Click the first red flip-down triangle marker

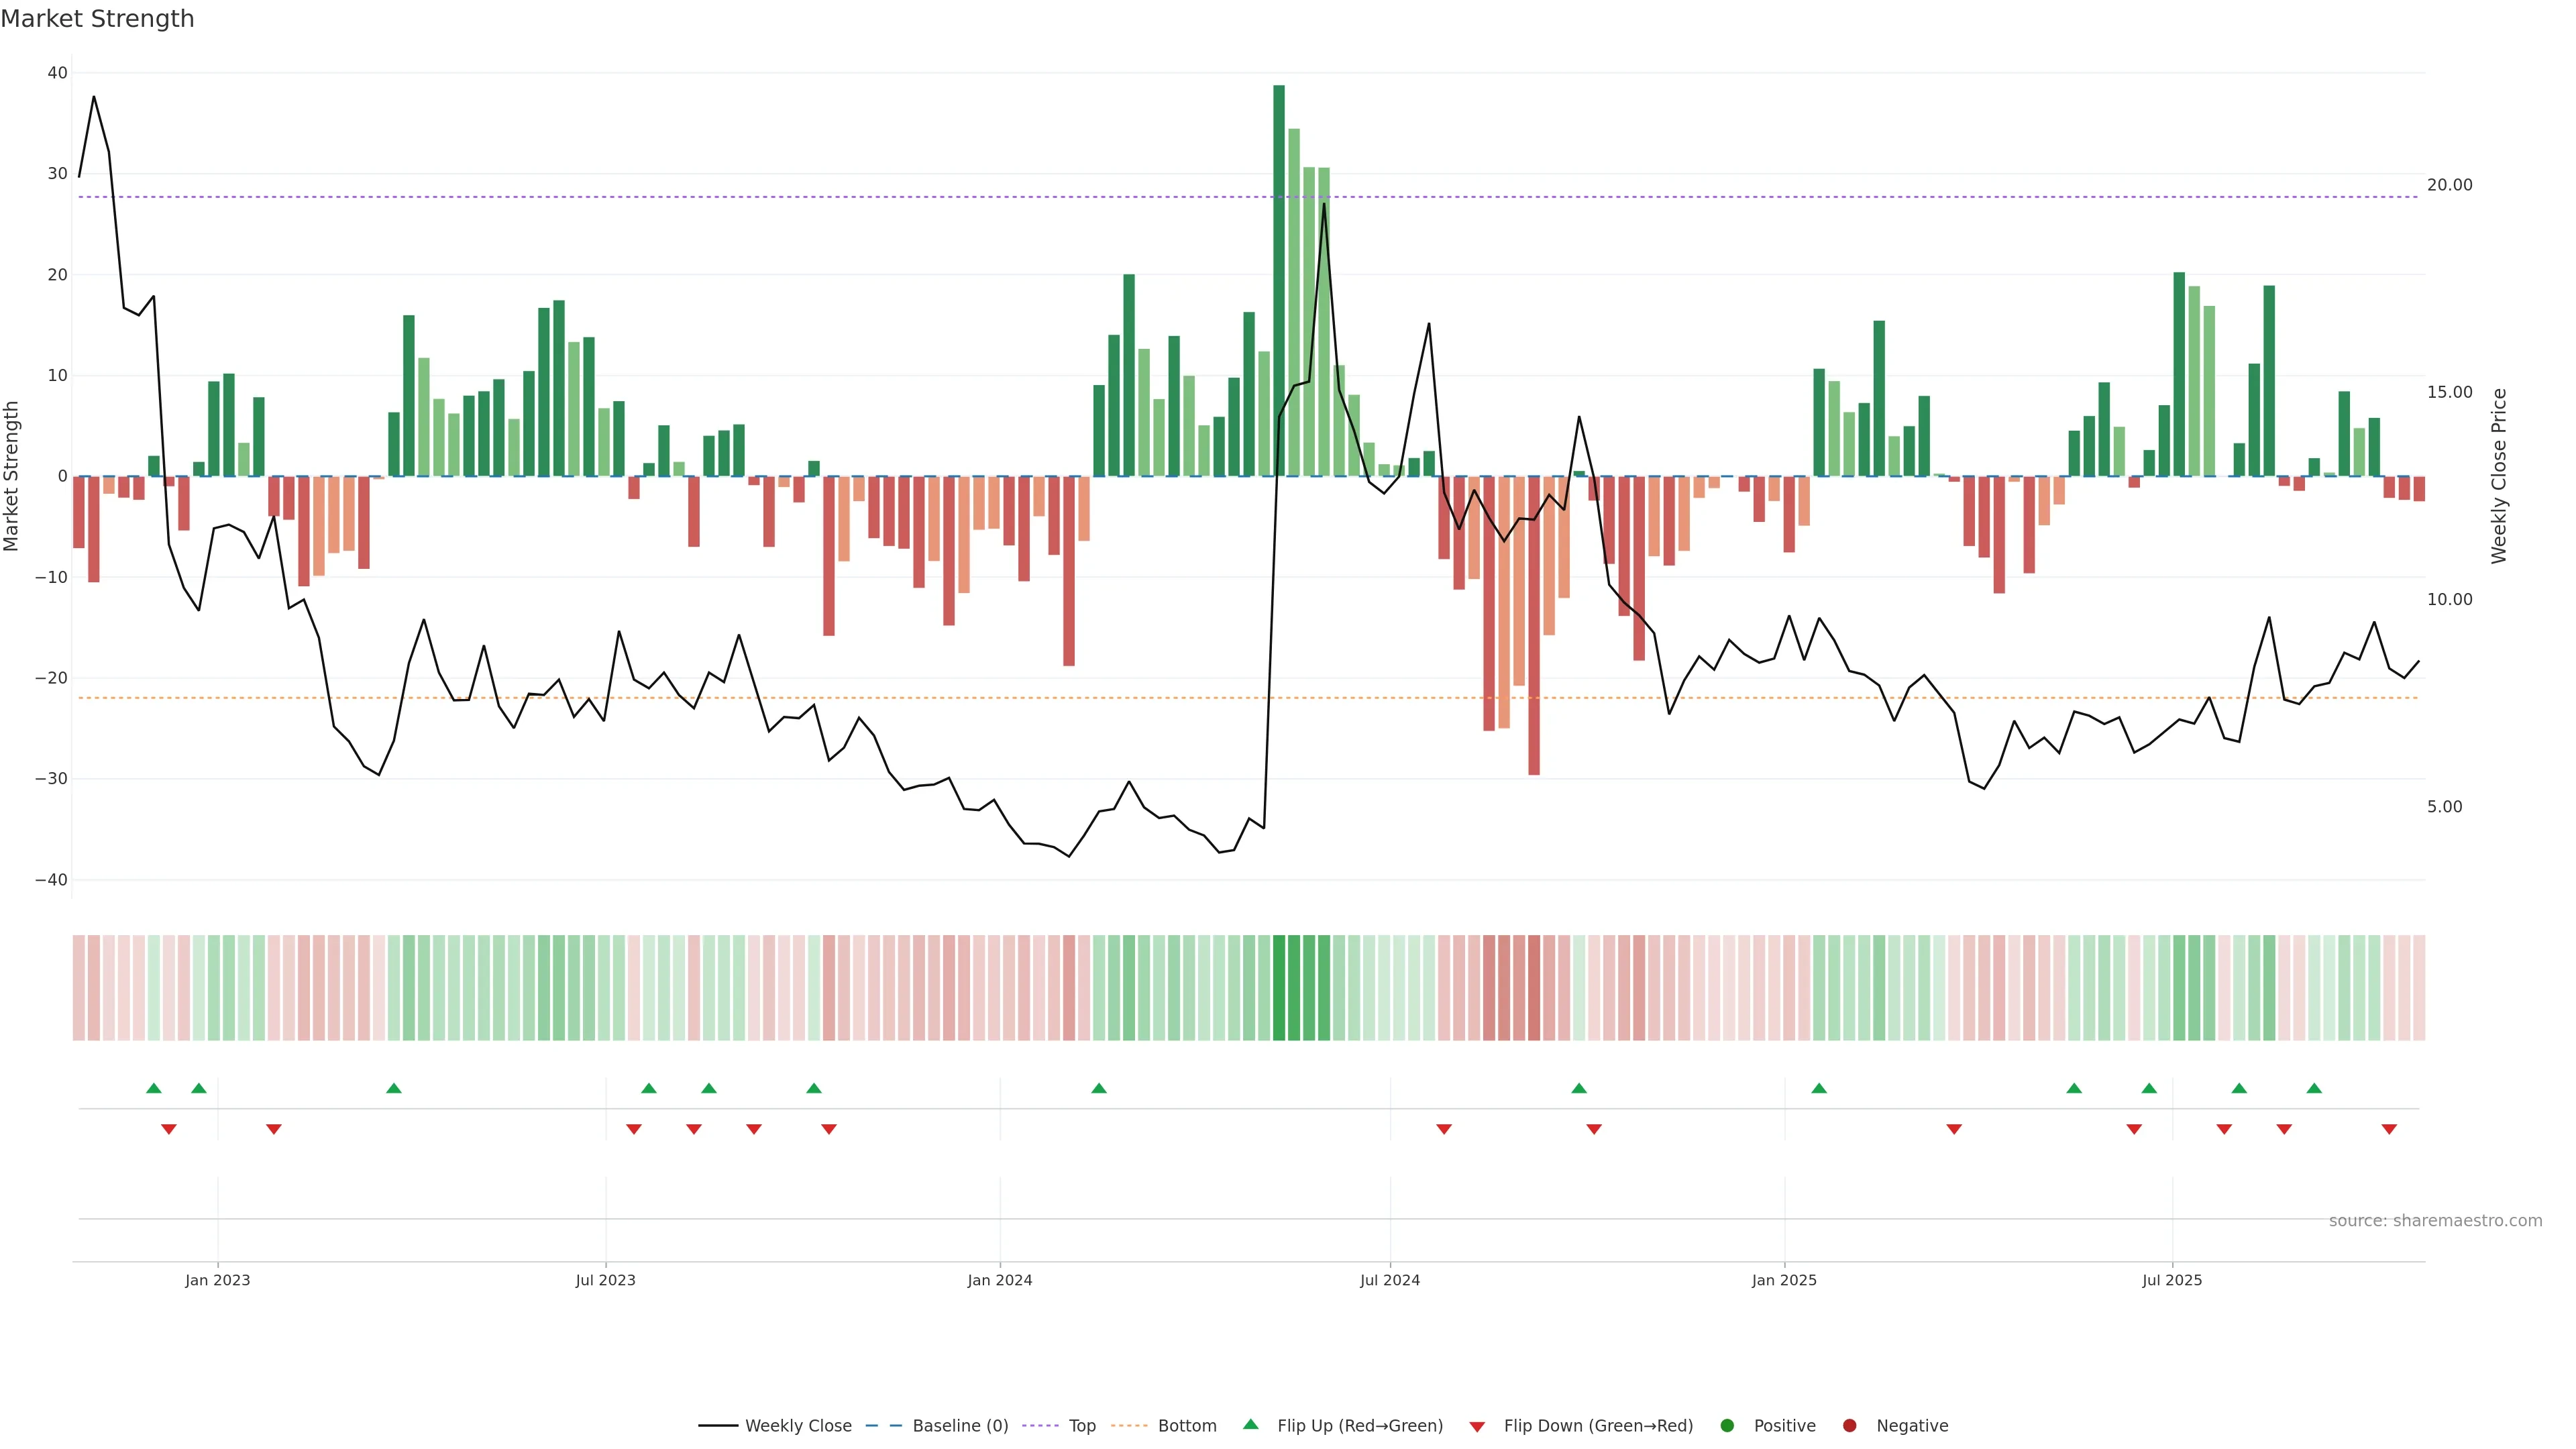click(169, 1129)
